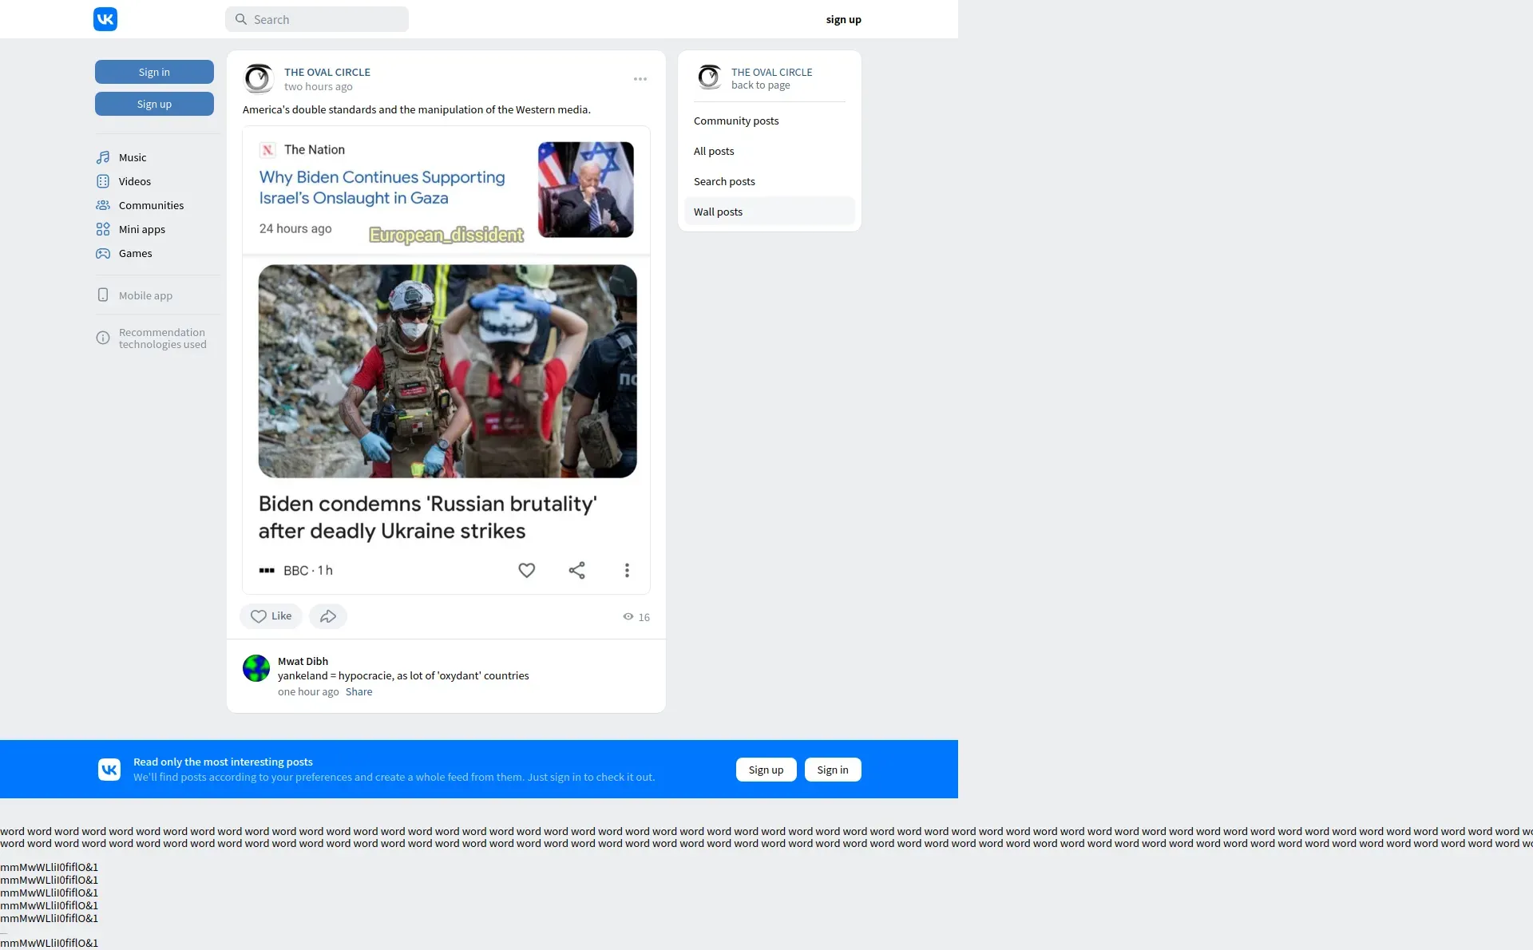The width and height of the screenshot is (1533, 950).
Task: Open the Videos sidebar icon
Action: pyautogui.click(x=103, y=181)
